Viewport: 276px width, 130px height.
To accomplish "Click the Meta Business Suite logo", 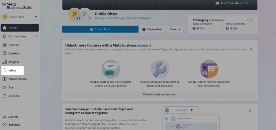I will point(17,6).
